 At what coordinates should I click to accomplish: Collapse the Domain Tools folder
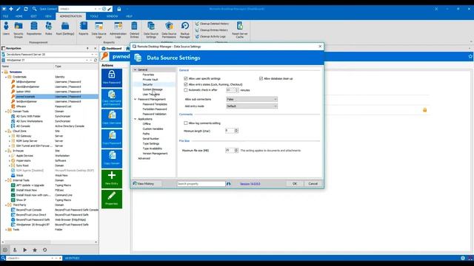(x=6, y=112)
